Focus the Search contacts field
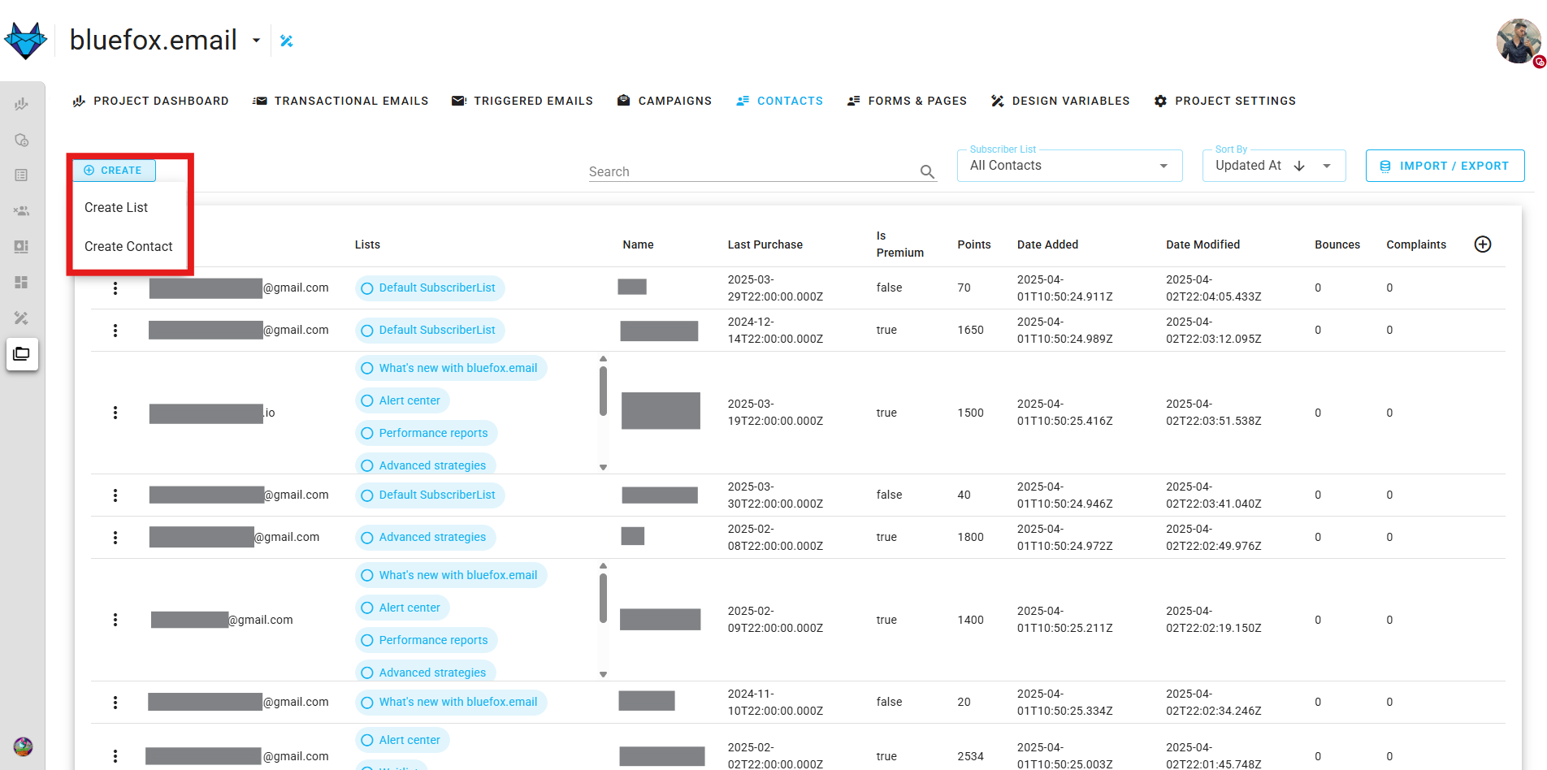The height and width of the screenshot is (770, 1547). [x=752, y=171]
